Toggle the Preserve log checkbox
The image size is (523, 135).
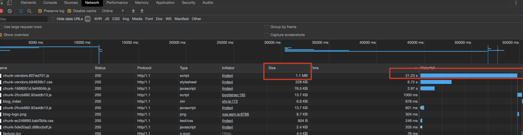point(40,11)
